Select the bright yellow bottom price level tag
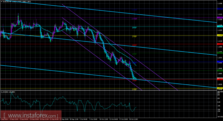The height and width of the screenshot is (121, 223). point(220,88)
